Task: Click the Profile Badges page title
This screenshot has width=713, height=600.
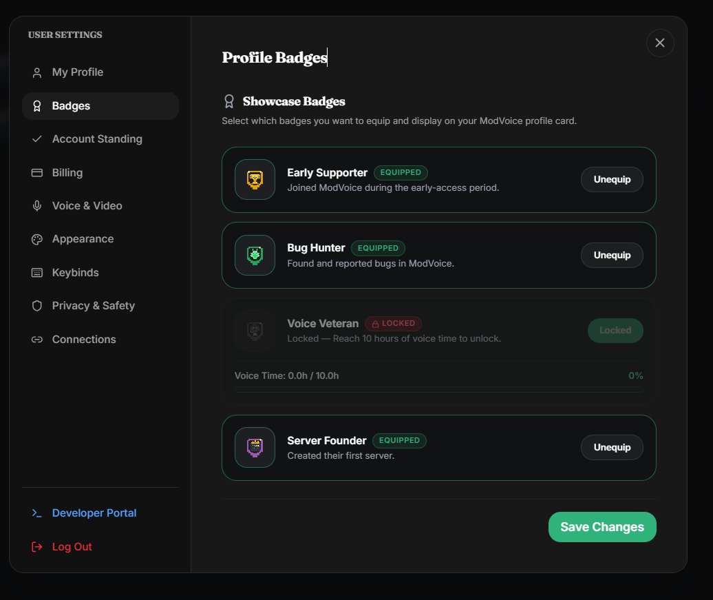Action: point(275,57)
